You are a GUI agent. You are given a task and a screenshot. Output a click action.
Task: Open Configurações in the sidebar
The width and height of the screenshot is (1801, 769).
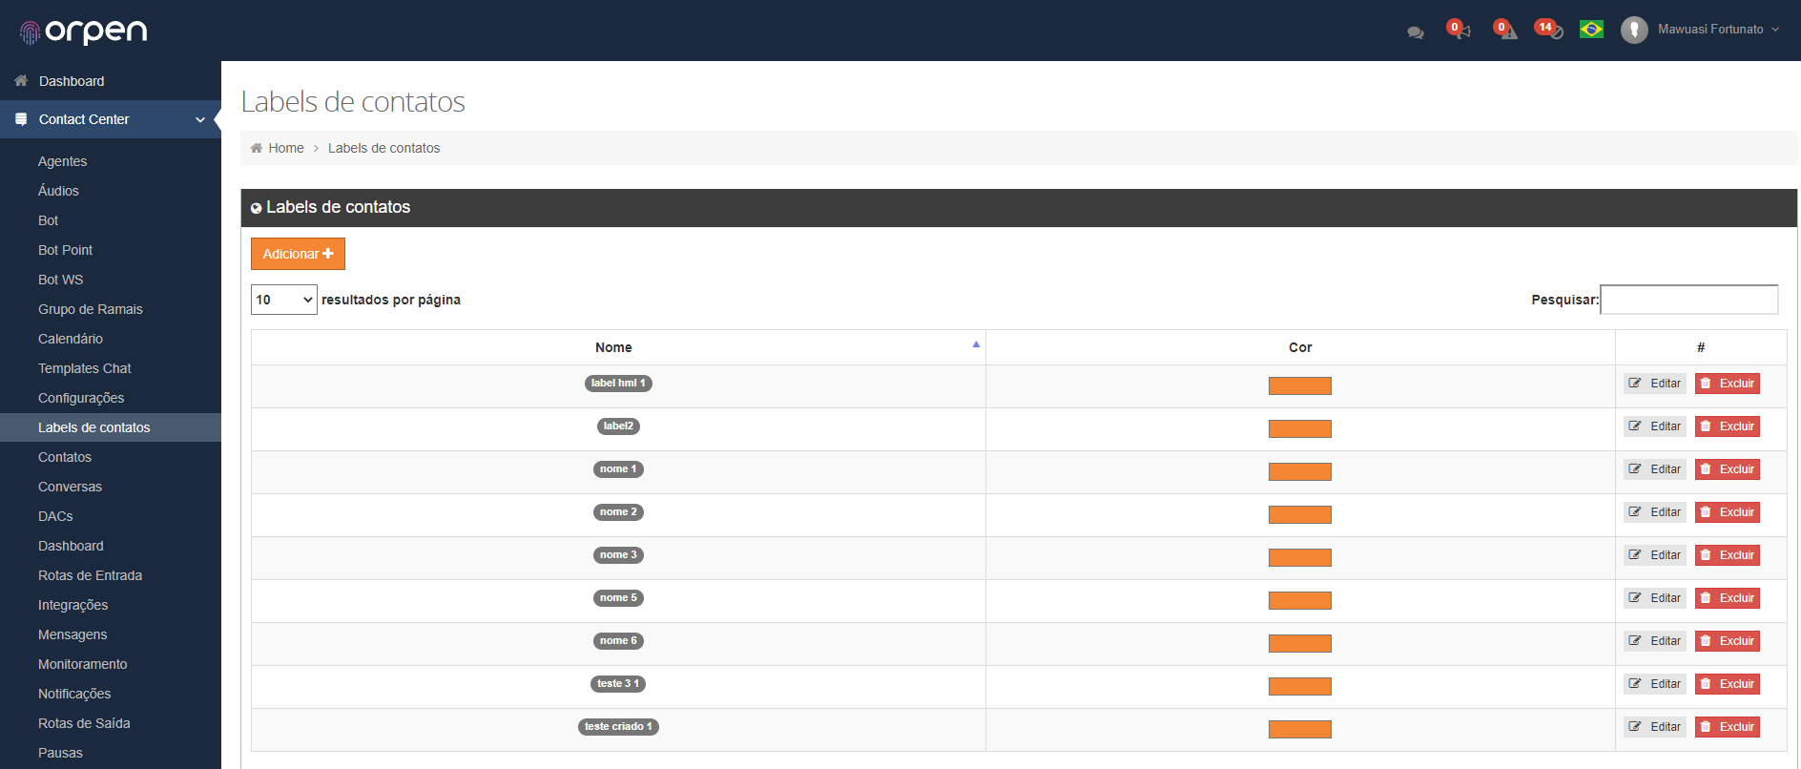[81, 398]
